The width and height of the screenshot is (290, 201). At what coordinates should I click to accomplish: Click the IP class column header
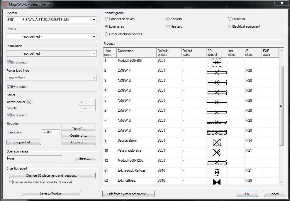253,53
